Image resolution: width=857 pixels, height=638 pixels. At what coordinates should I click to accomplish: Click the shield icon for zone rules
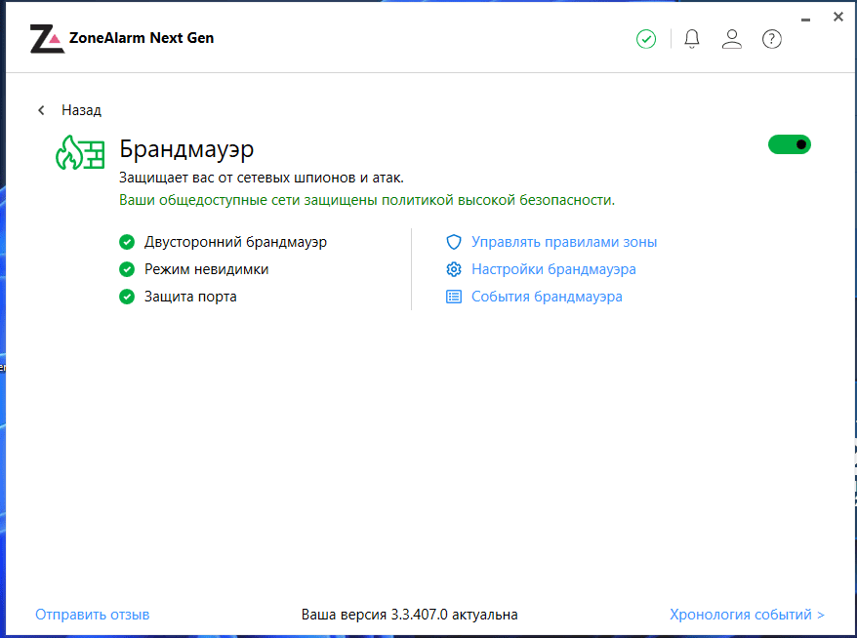pyautogui.click(x=454, y=242)
